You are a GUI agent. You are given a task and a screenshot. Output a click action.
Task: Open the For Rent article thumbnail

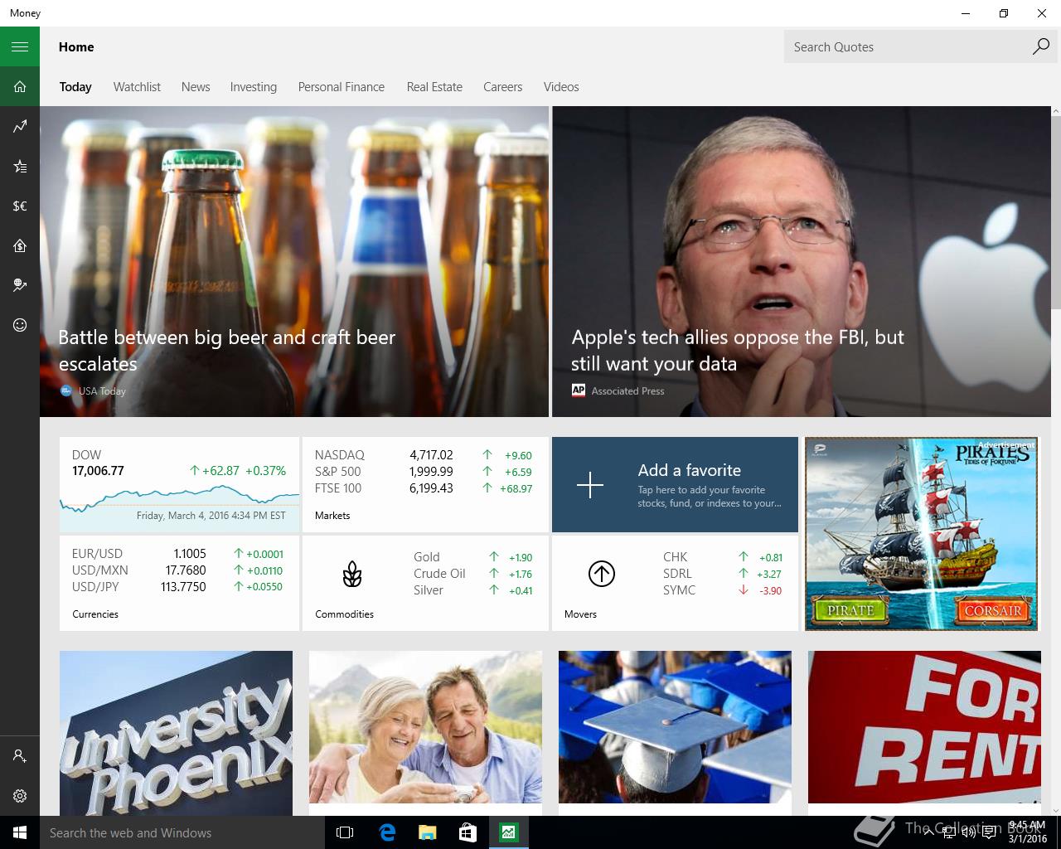coord(924,727)
